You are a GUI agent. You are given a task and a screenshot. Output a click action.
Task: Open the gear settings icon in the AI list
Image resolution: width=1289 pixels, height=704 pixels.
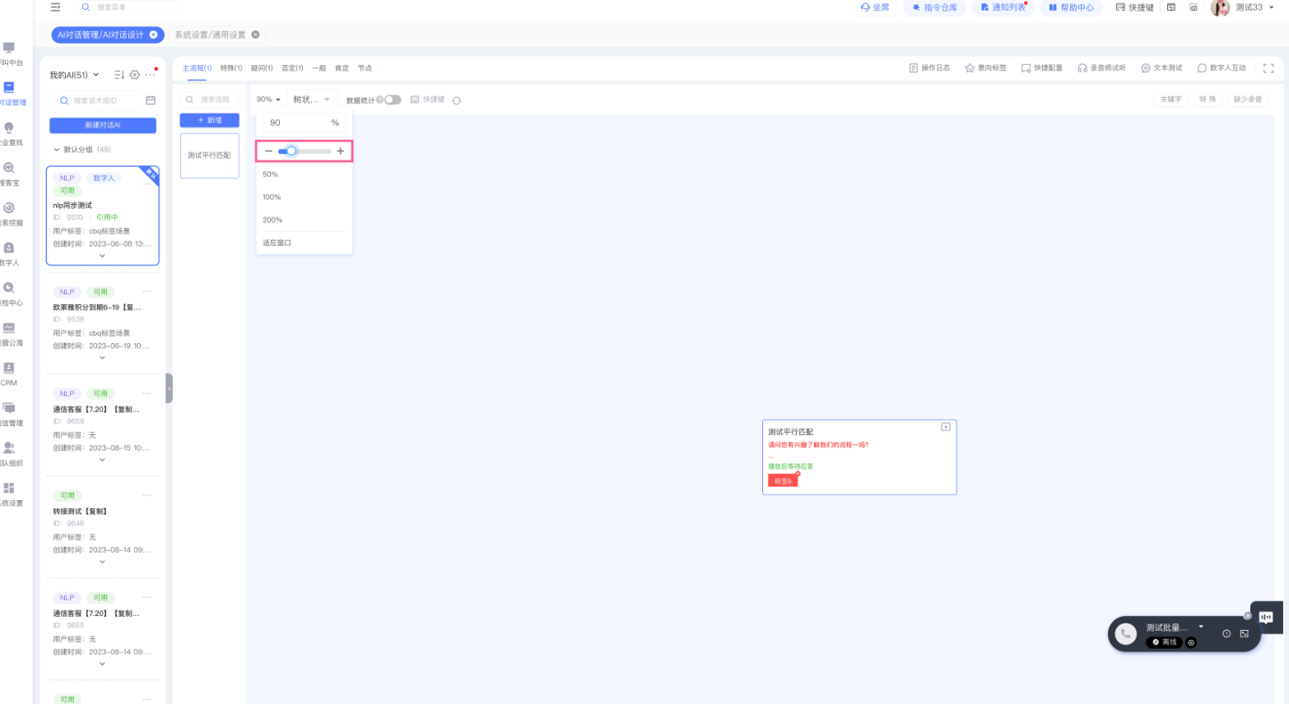pyautogui.click(x=135, y=75)
